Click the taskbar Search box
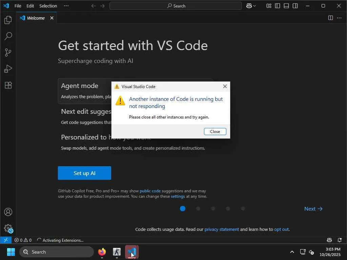 (x=57, y=252)
